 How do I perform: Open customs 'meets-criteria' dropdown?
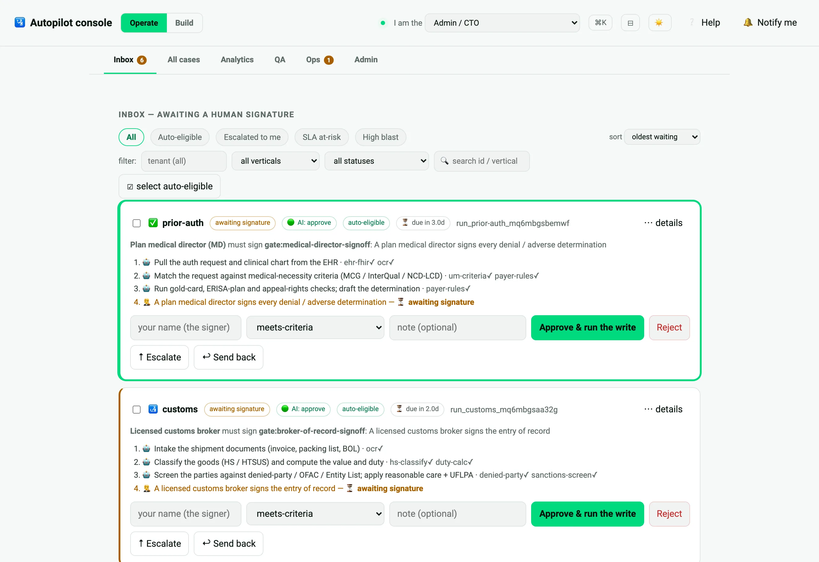tap(315, 514)
